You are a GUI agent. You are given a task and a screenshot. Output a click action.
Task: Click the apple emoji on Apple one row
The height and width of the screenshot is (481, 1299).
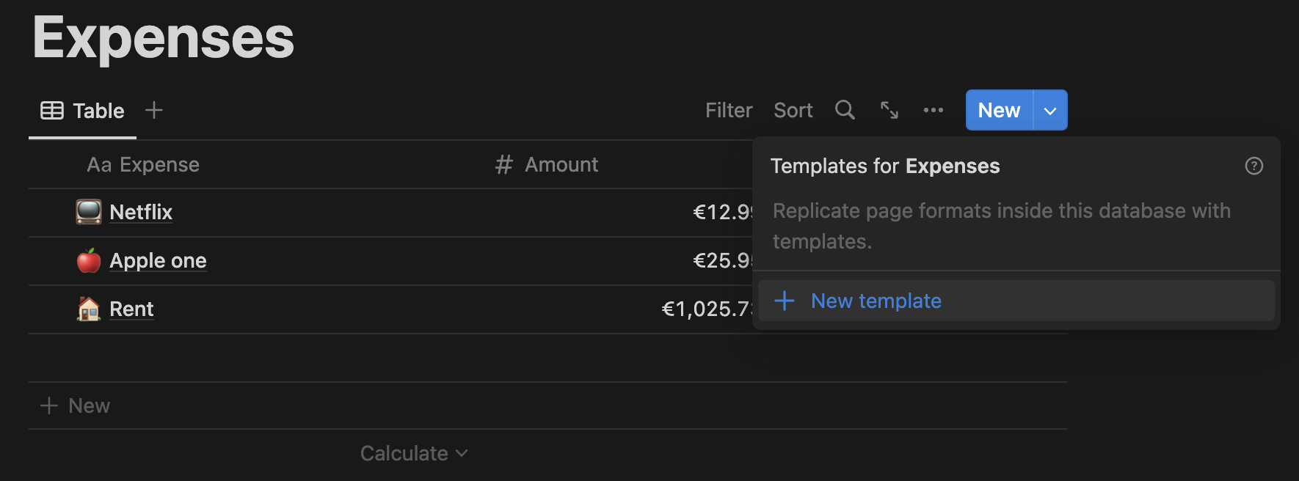pos(88,260)
